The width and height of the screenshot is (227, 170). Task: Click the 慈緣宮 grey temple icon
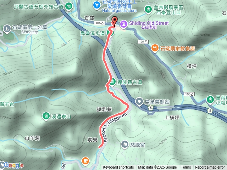pyautogui.click(x=124, y=144)
